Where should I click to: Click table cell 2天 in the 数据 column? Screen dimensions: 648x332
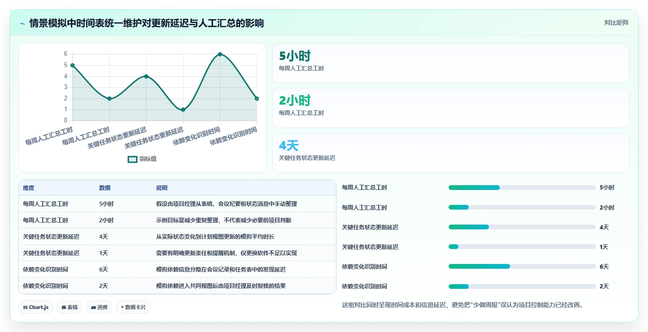(x=104, y=286)
